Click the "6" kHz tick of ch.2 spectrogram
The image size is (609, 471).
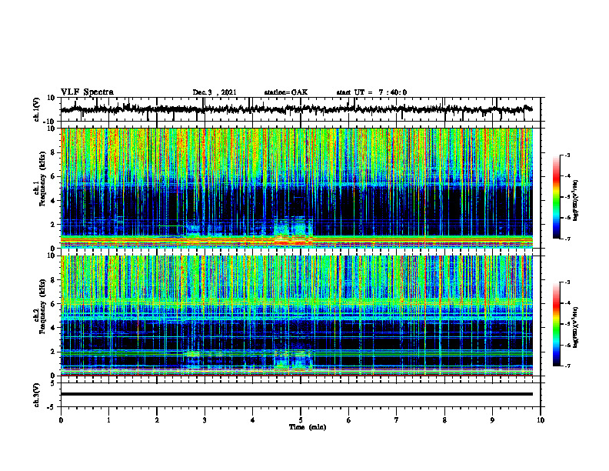[53, 304]
